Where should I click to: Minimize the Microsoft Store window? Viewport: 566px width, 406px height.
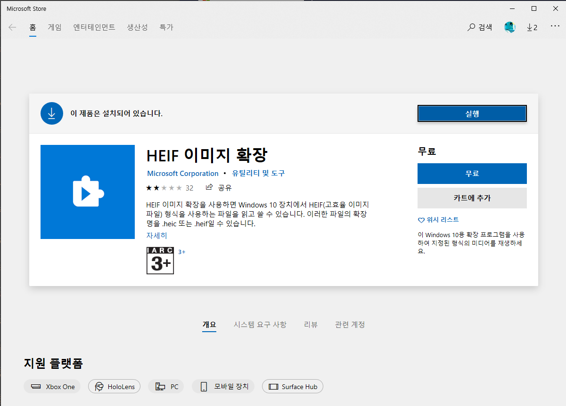(x=512, y=8)
